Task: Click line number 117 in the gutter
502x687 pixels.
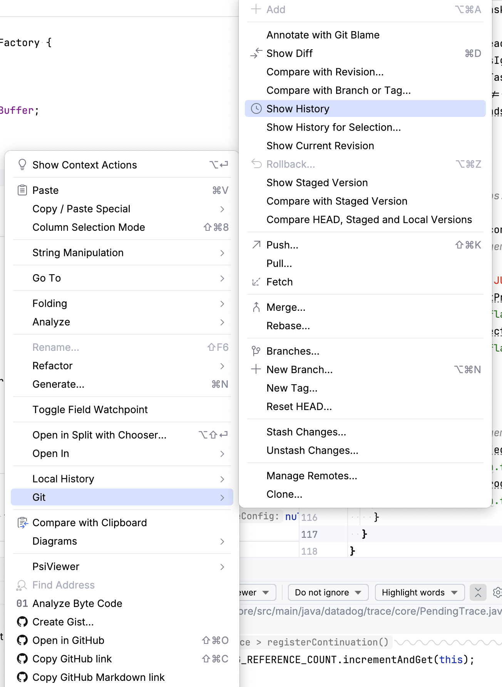Action: (309, 534)
